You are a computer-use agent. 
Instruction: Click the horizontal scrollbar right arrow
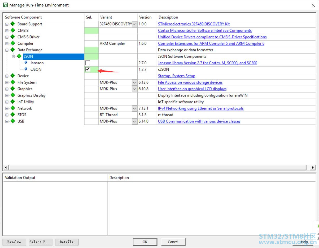point(313,168)
